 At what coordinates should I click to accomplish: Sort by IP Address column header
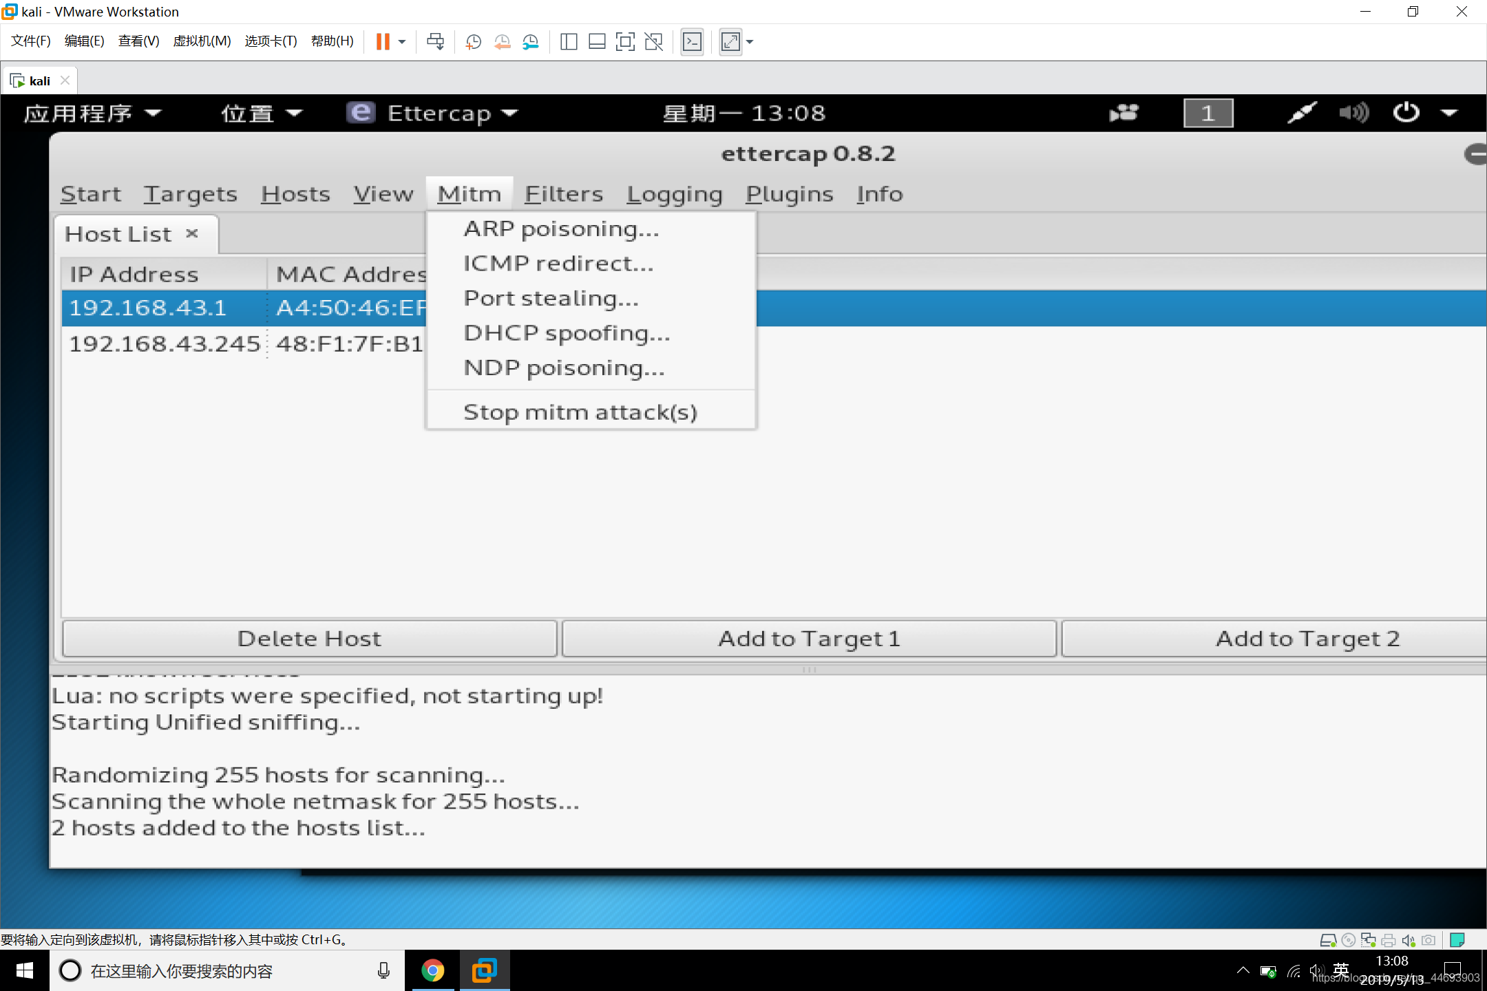(164, 274)
